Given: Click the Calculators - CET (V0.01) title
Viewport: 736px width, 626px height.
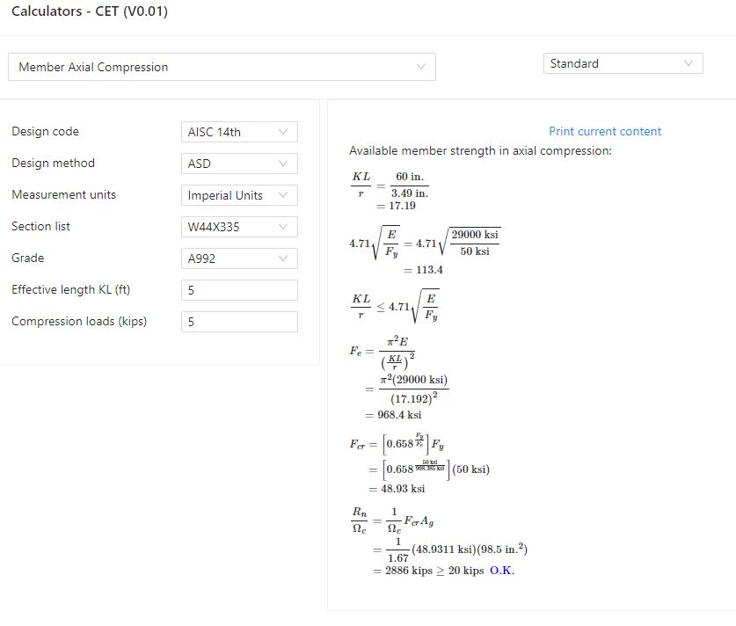Looking at the screenshot, I should [x=90, y=11].
